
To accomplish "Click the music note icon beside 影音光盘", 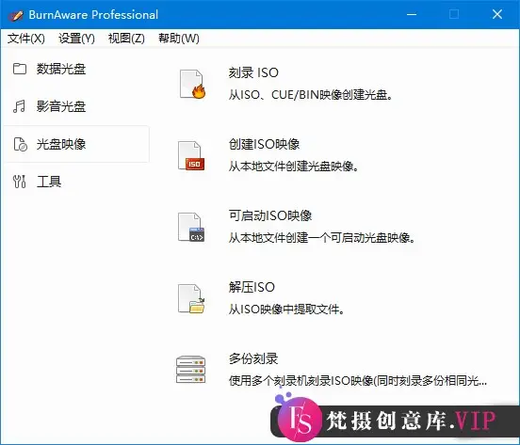I will (x=19, y=106).
